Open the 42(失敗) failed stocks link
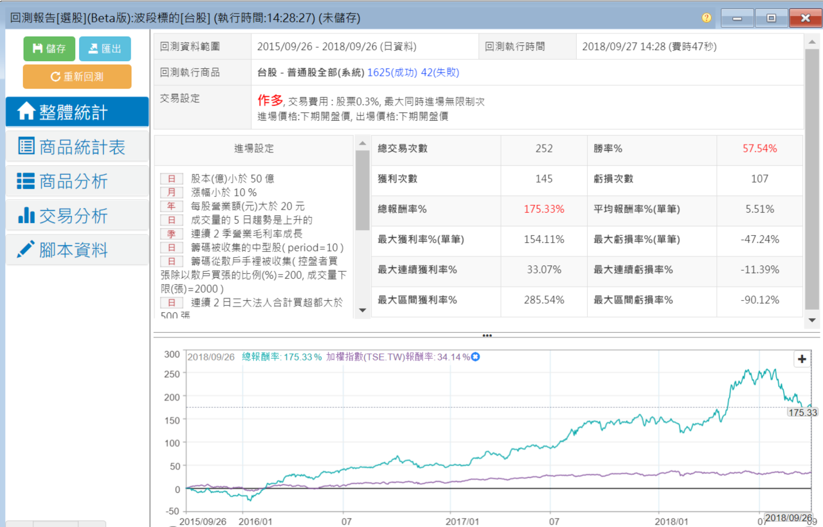 coord(440,73)
